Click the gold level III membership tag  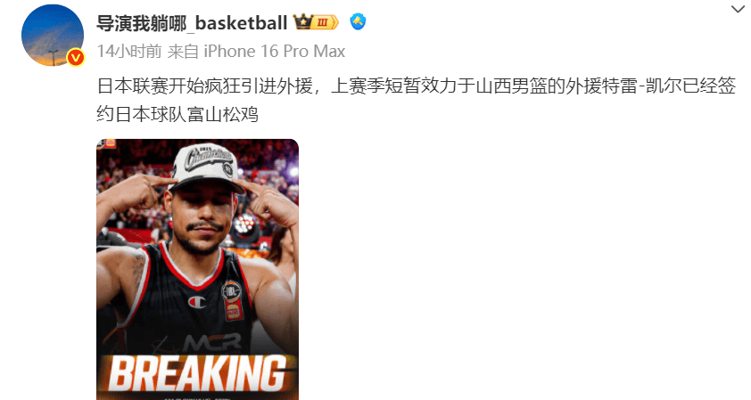(x=326, y=22)
